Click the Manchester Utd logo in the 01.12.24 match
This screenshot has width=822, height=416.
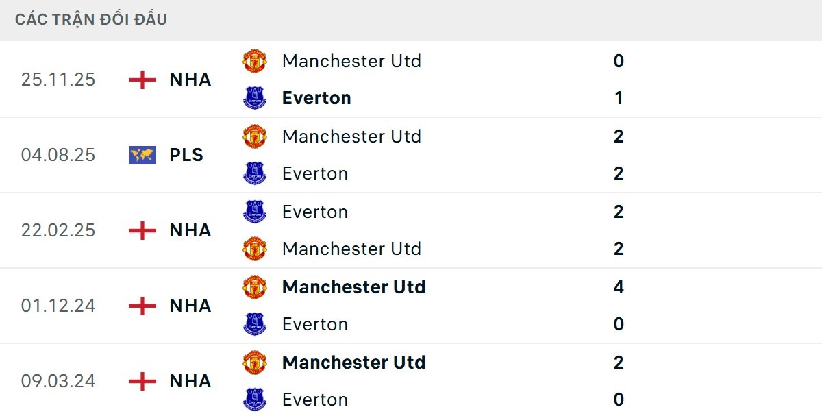255,286
